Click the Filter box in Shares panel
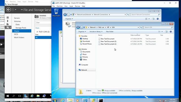The height and width of the screenshot is (102, 181). coord(43,23)
